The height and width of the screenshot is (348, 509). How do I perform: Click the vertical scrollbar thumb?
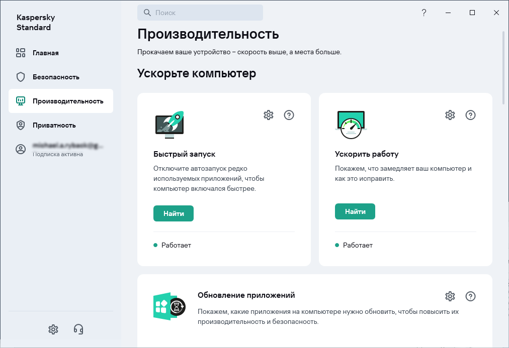(503, 68)
